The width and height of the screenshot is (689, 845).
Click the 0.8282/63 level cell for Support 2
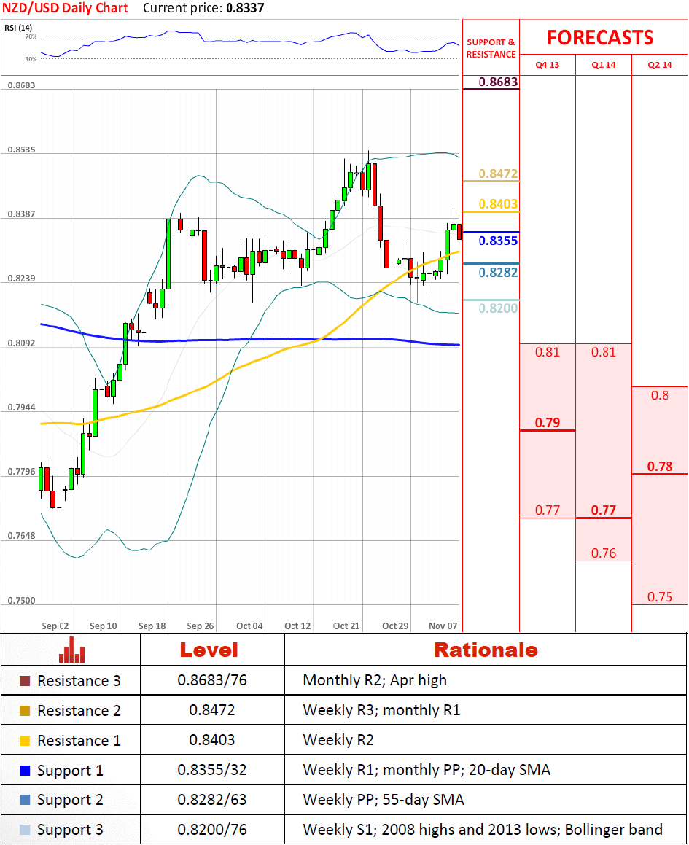[x=212, y=800]
